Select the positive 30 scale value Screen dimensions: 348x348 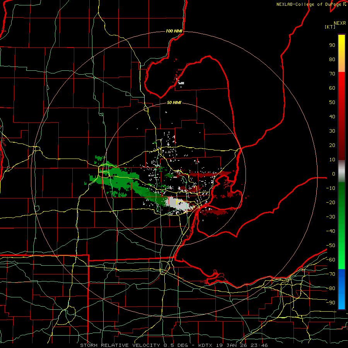332,131
